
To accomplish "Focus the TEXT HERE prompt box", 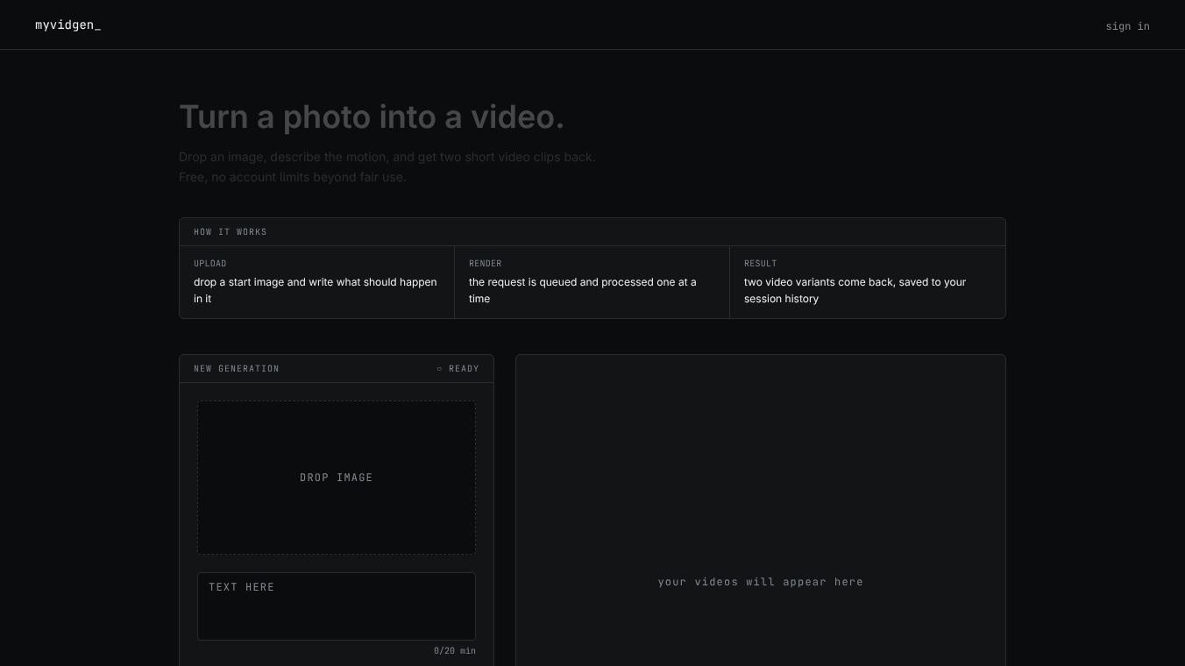I will [337, 606].
